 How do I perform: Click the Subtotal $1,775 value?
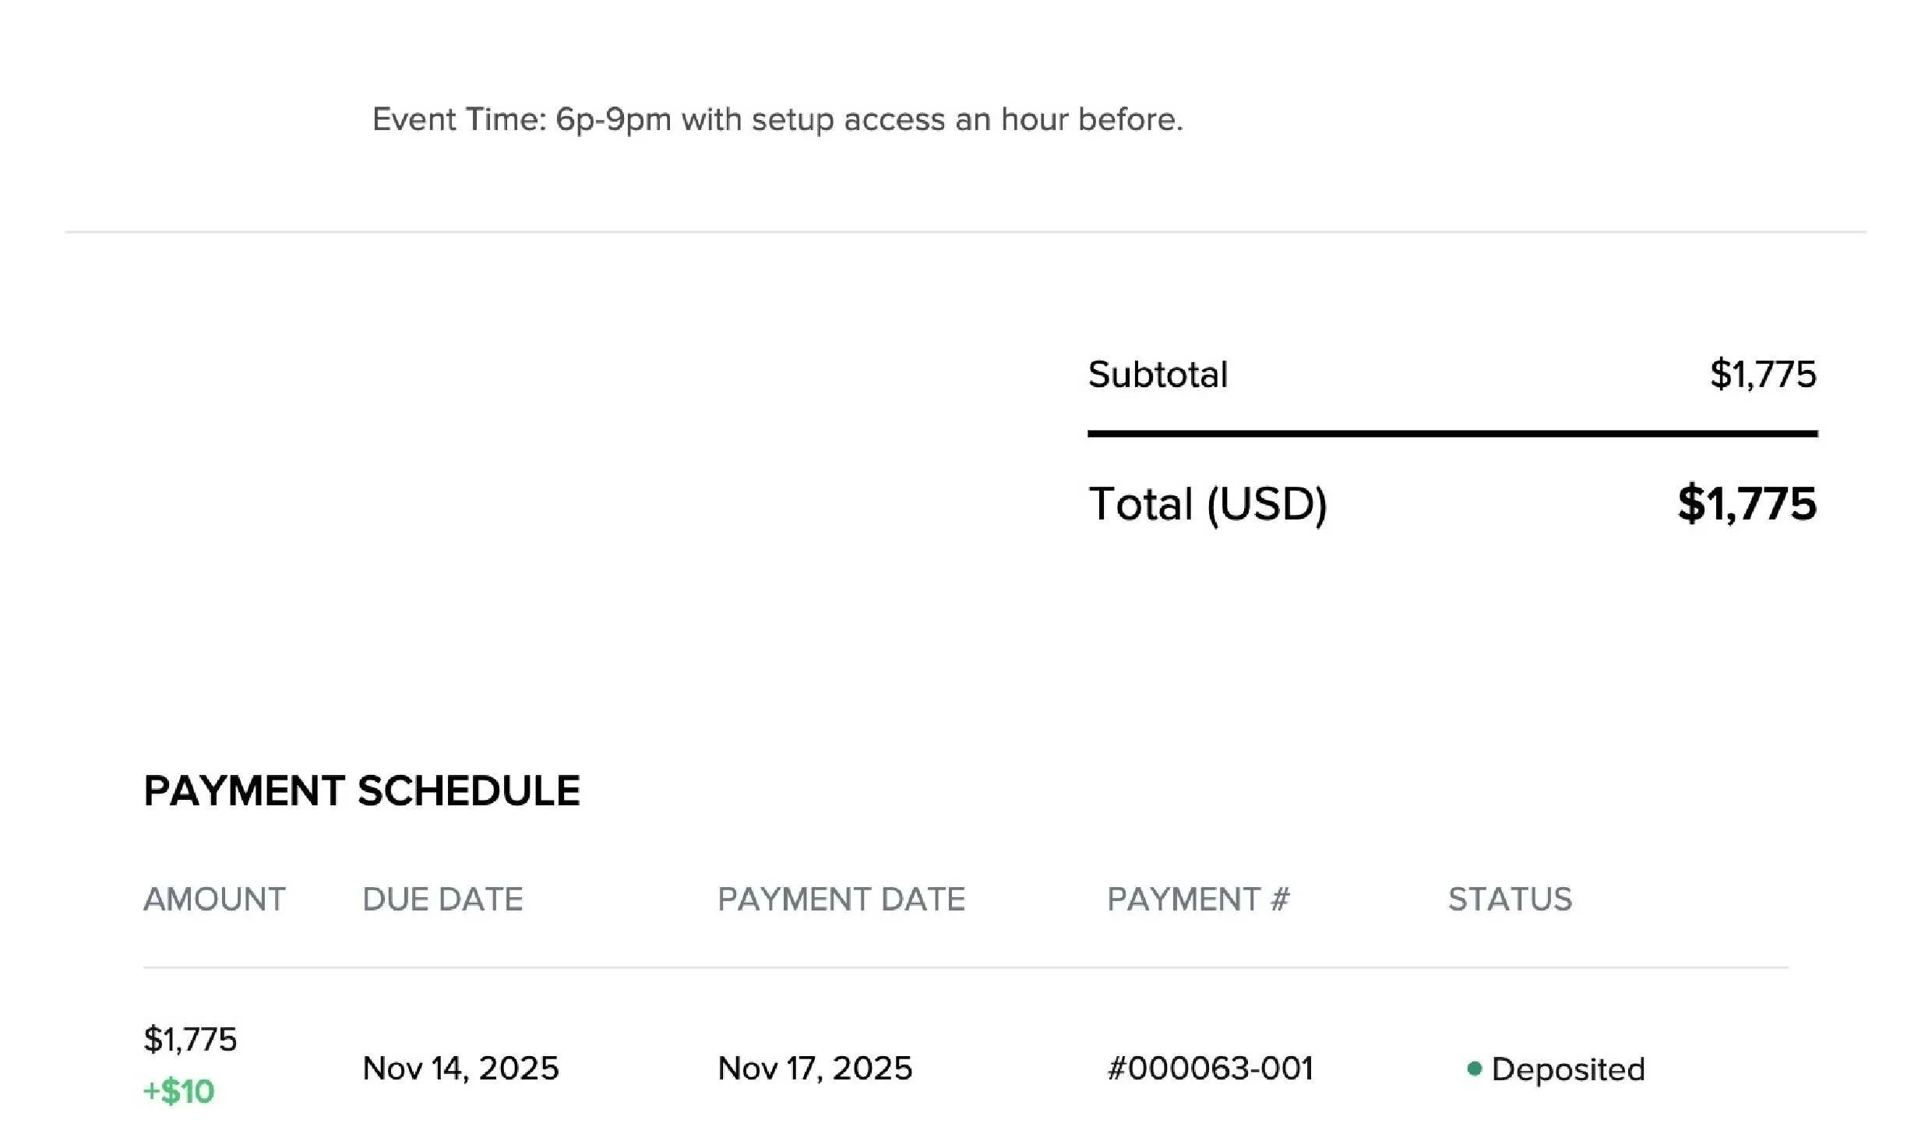point(1763,375)
